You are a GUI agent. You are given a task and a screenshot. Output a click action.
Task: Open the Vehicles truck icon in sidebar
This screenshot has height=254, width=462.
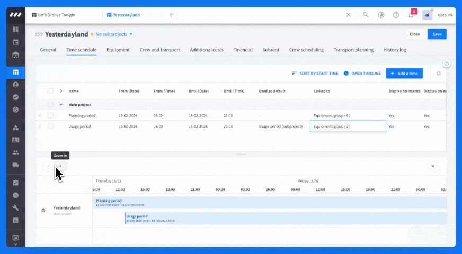[15, 165]
